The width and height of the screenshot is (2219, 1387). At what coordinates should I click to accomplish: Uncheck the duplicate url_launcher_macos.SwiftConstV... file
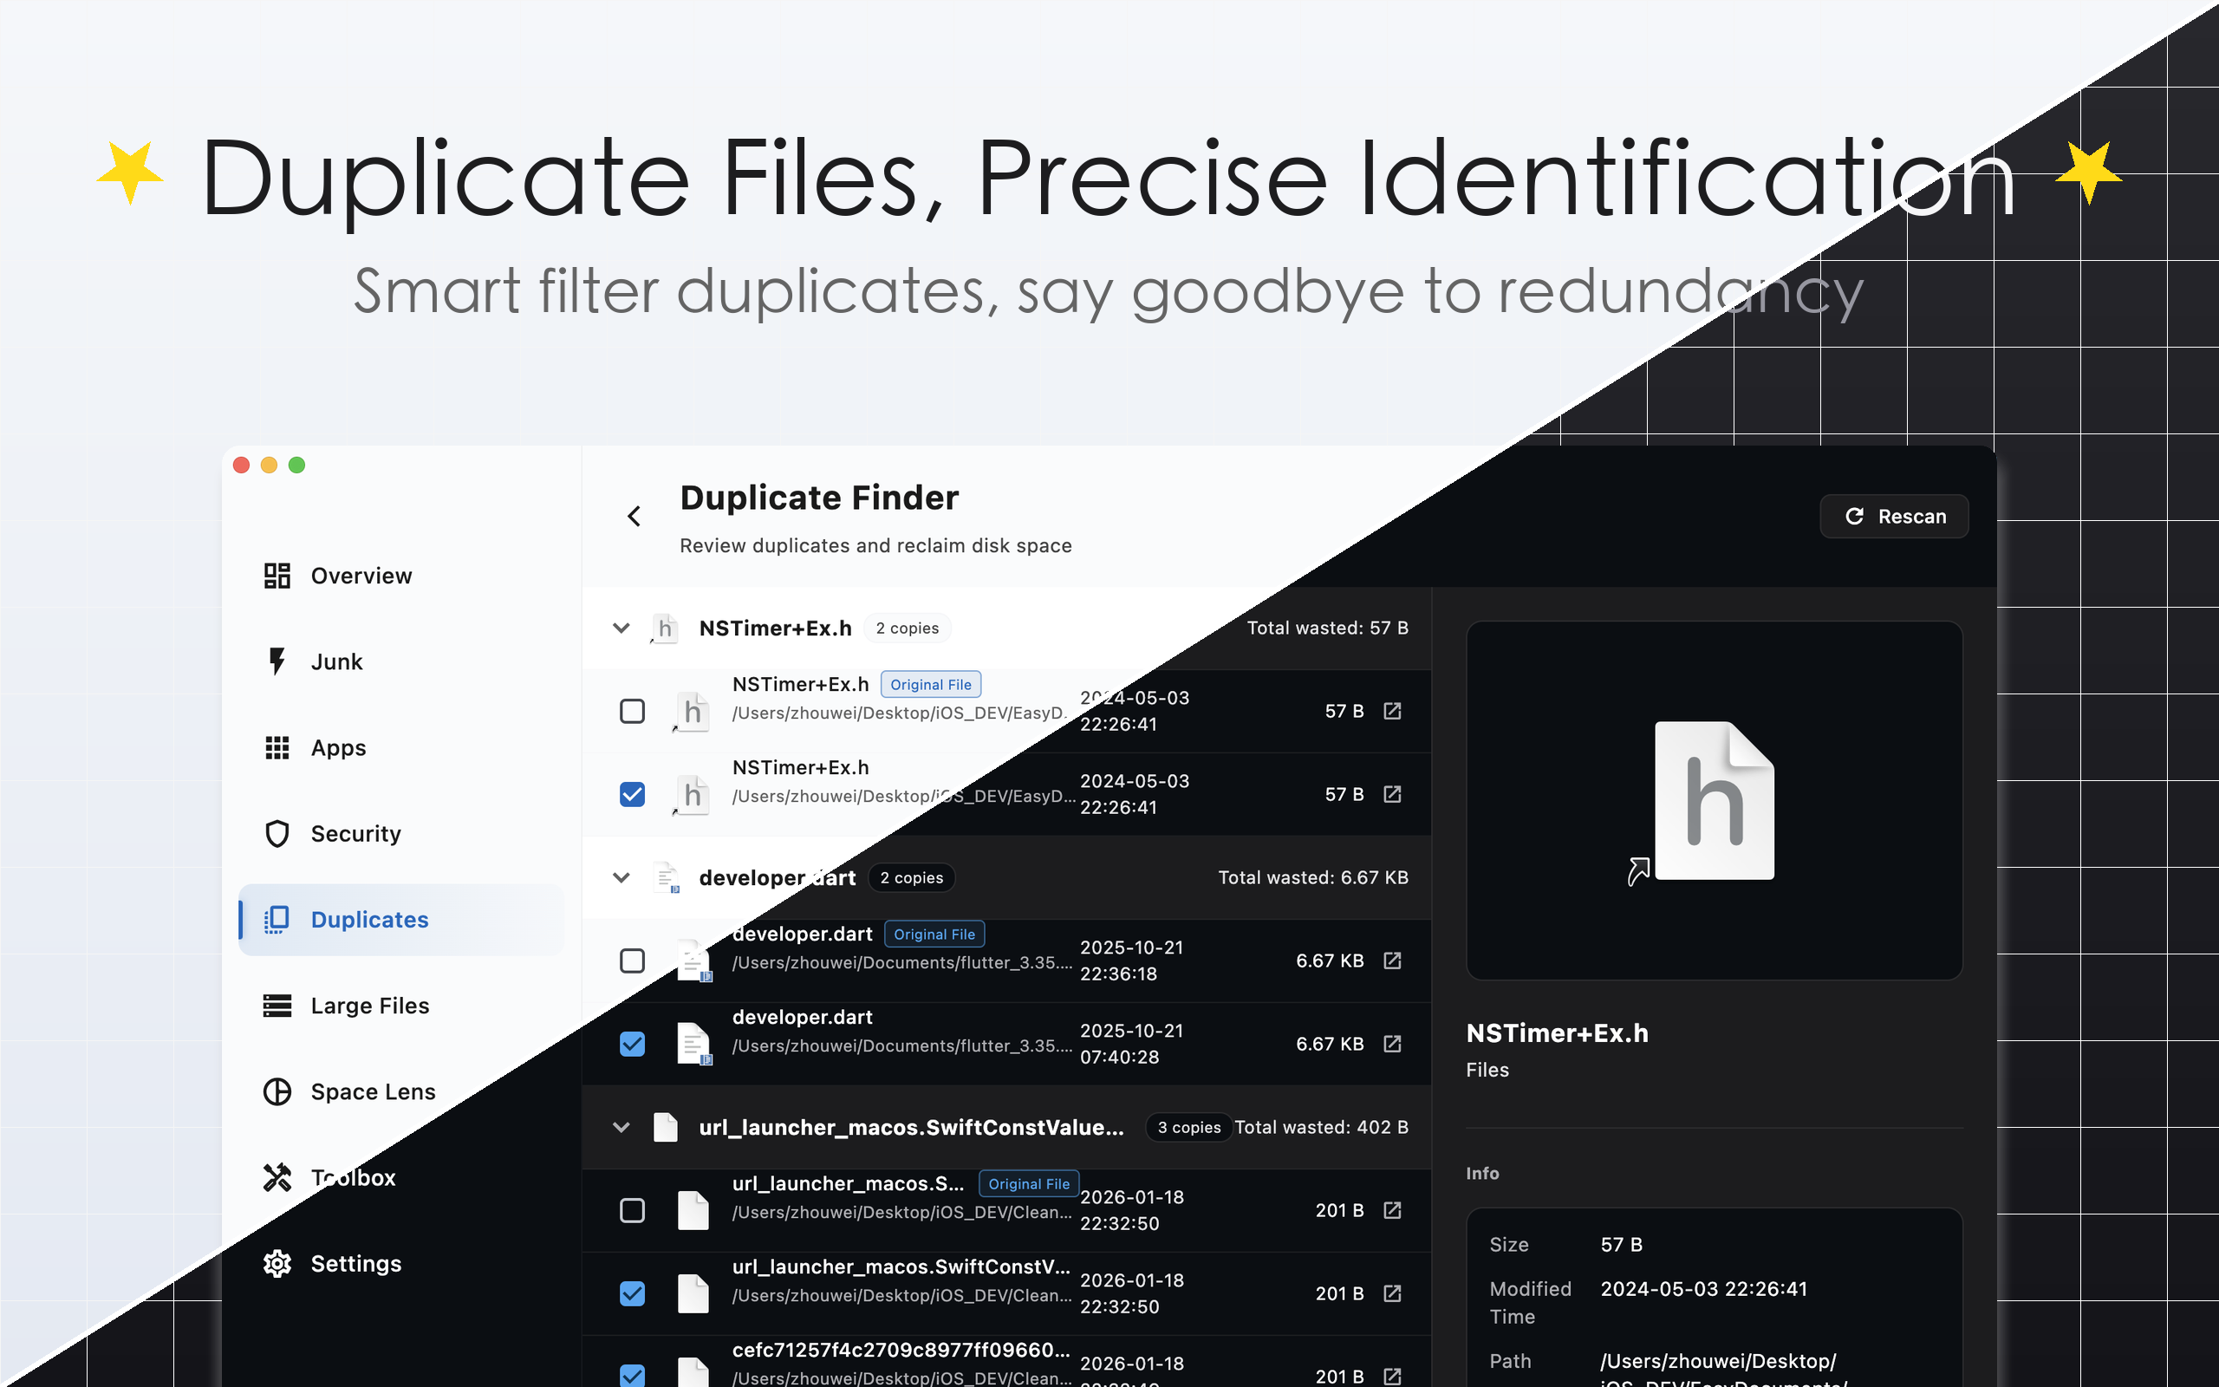pyautogui.click(x=632, y=1293)
